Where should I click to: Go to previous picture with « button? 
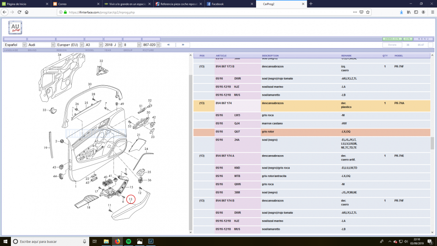(x=168, y=45)
